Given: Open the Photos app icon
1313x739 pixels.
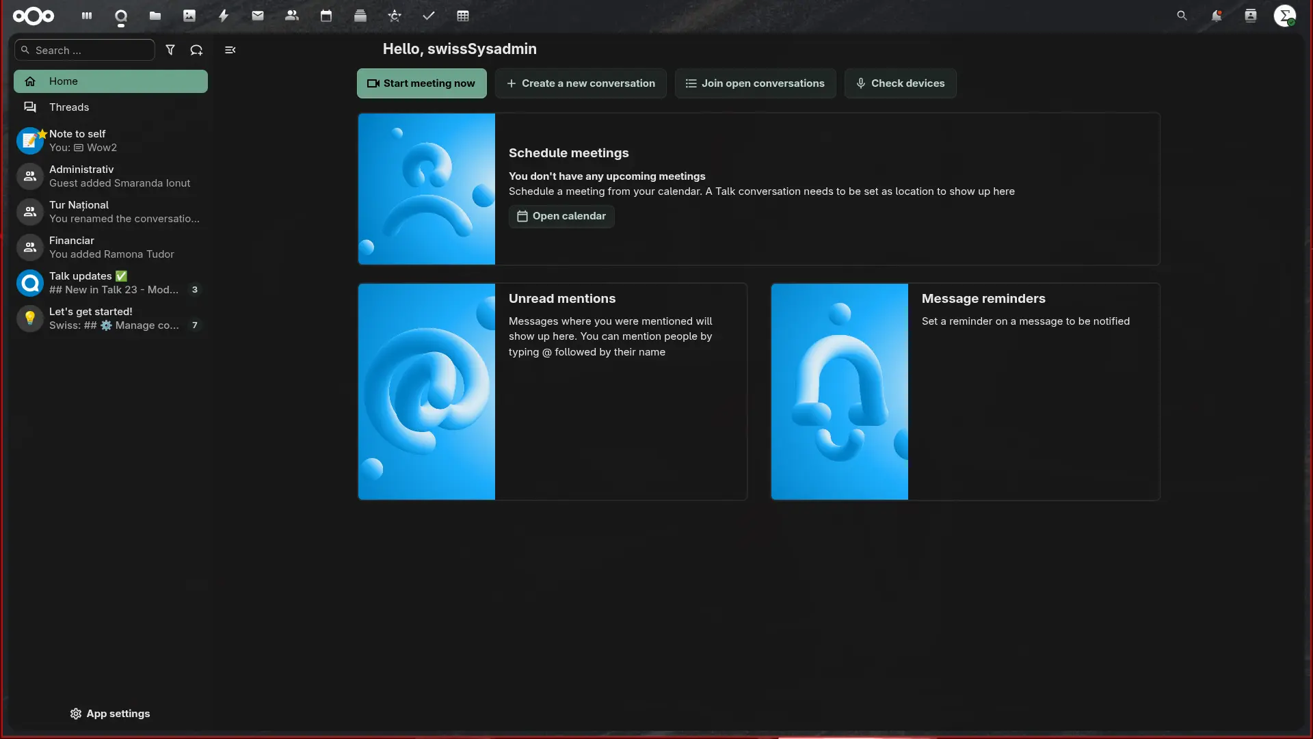Looking at the screenshot, I should coord(189,16).
